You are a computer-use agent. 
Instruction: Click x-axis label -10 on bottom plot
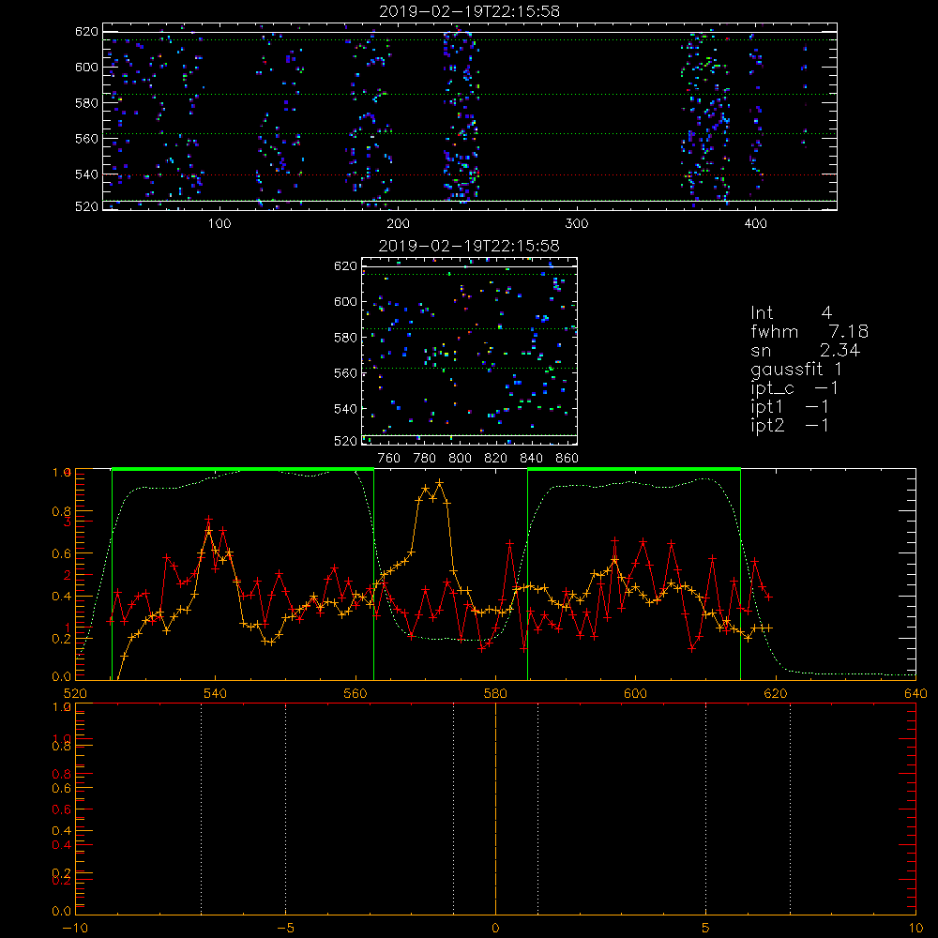click(x=75, y=928)
